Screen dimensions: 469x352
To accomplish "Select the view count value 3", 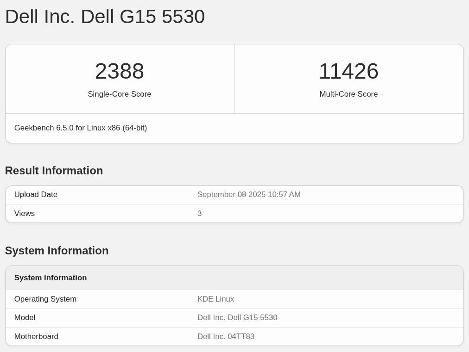I will [200, 214].
